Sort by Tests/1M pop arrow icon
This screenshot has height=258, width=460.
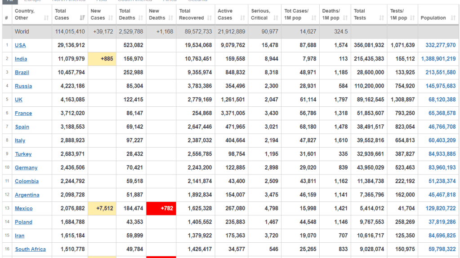click(x=413, y=18)
